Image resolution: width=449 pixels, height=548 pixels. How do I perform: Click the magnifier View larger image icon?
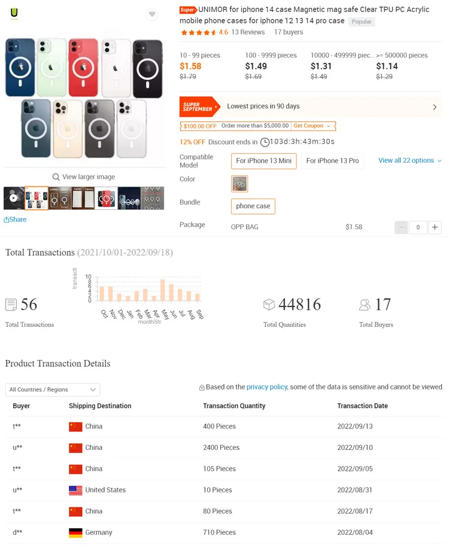pos(56,177)
